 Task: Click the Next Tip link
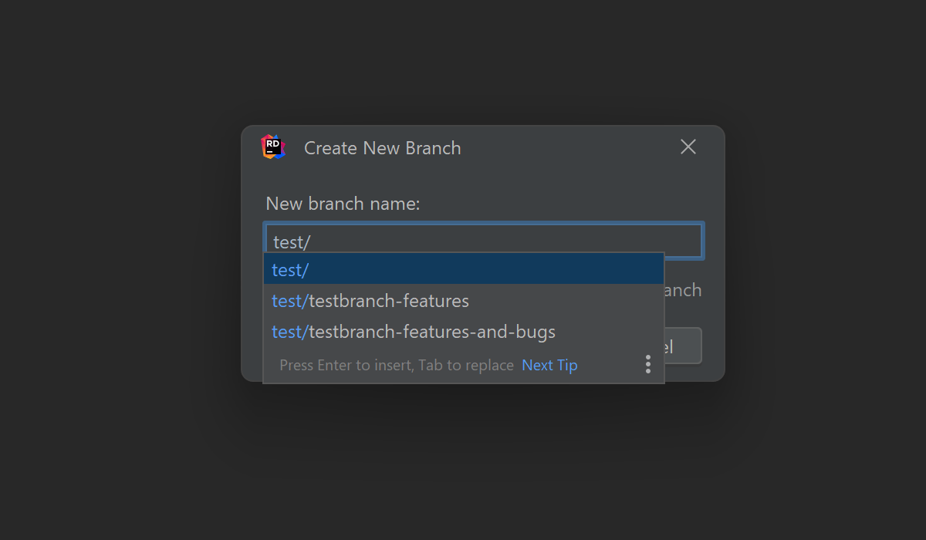click(x=549, y=365)
